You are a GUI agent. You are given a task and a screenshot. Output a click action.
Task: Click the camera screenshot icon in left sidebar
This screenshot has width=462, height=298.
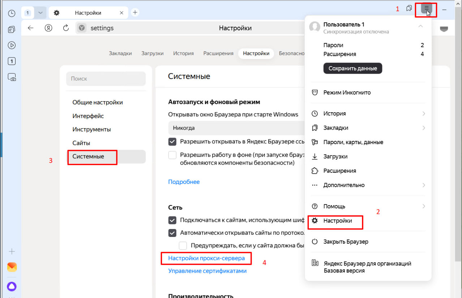pyautogui.click(x=12, y=77)
